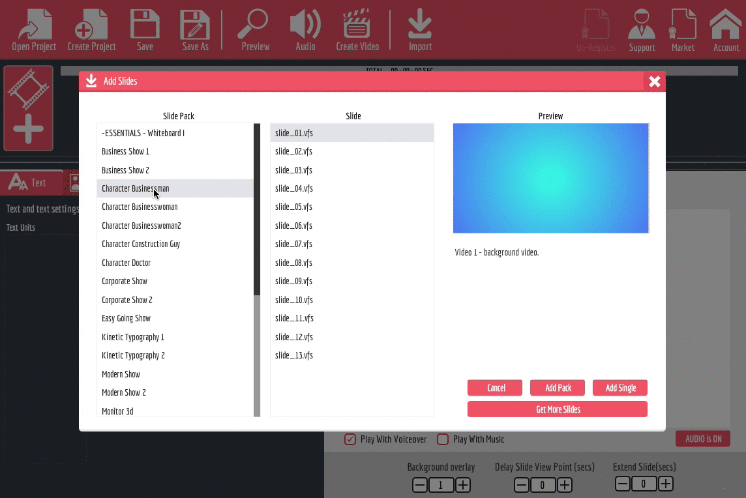Select the Corporate Show pack
746x498 pixels.
[x=175, y=281]
